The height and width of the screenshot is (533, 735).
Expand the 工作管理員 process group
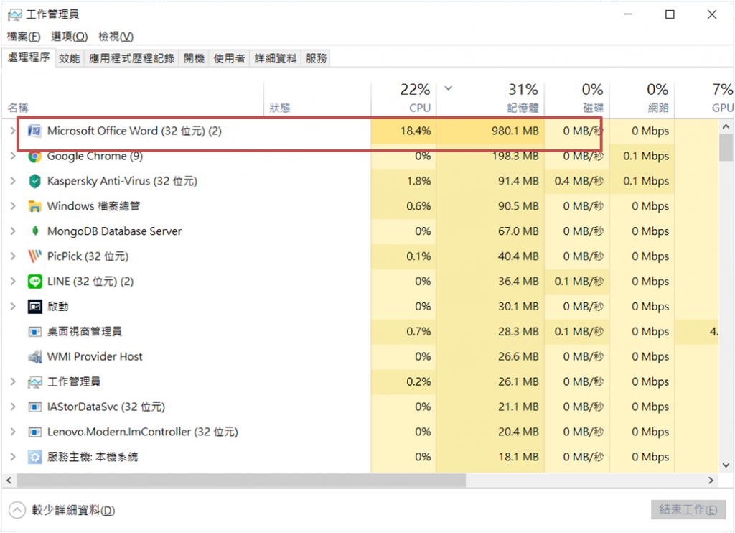click(13, 382)
